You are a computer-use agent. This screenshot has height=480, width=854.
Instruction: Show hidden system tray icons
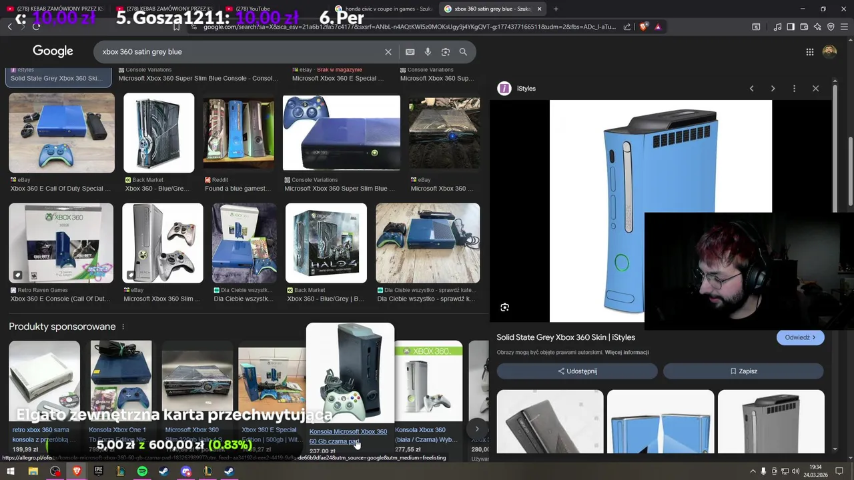[753, 471]
